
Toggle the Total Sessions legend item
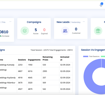point(91,56)
